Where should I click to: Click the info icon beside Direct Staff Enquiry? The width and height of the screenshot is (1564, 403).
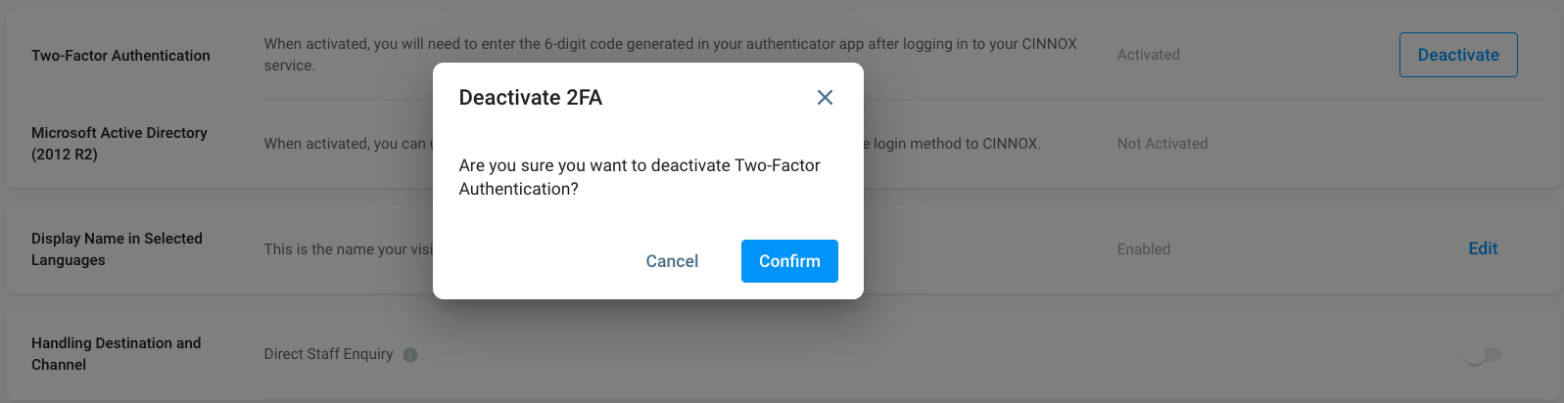[x=410, y=355]
